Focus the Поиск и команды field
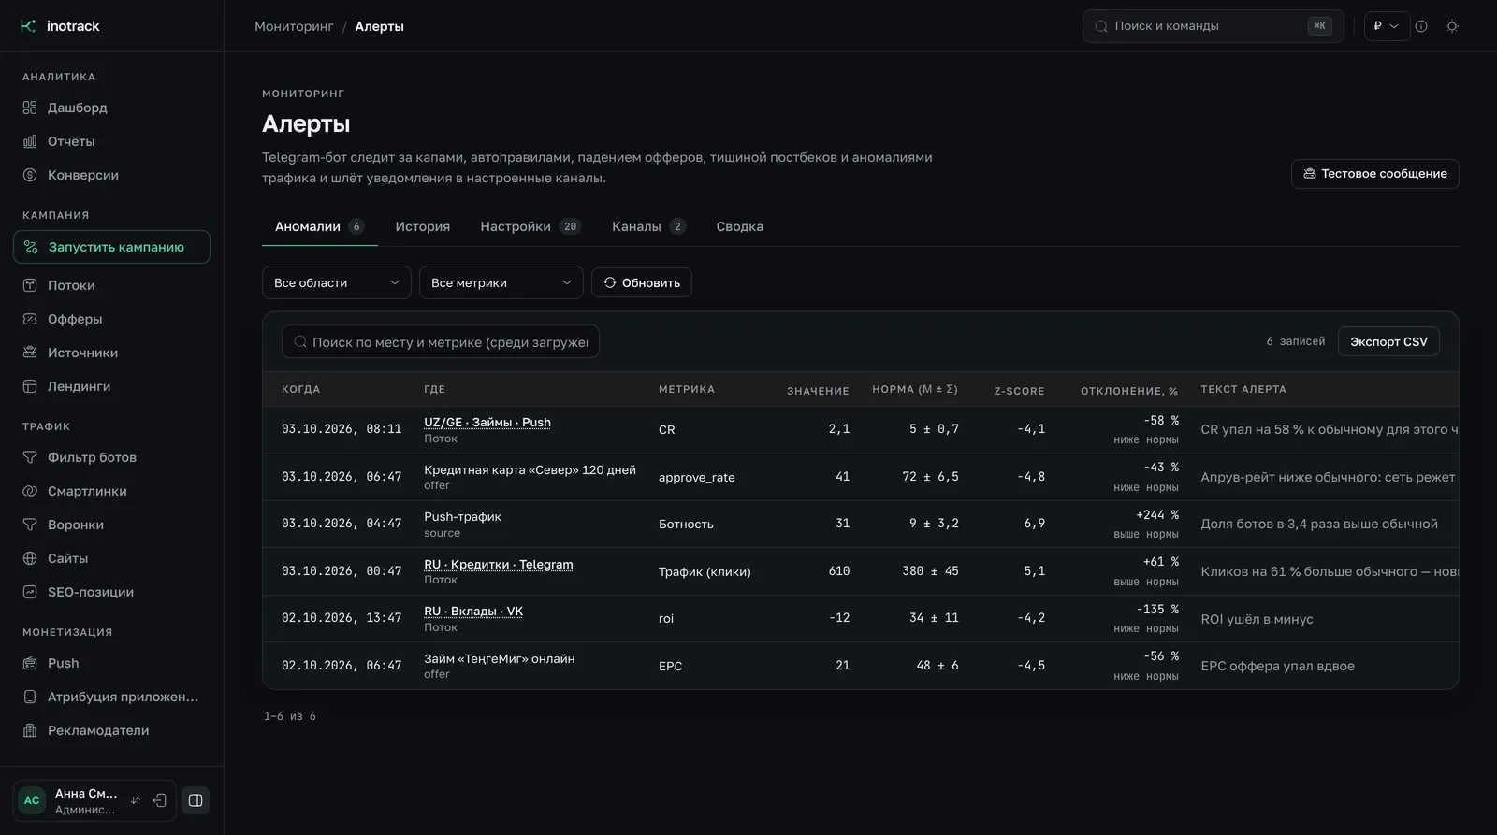Screen dimensions: 1497x835 (1214, 26)
